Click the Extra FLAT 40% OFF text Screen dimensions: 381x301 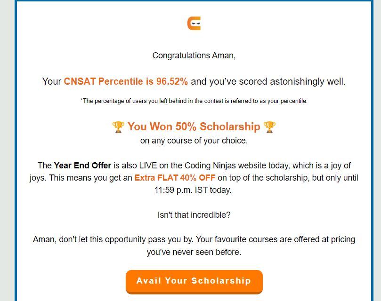[175, 178]
